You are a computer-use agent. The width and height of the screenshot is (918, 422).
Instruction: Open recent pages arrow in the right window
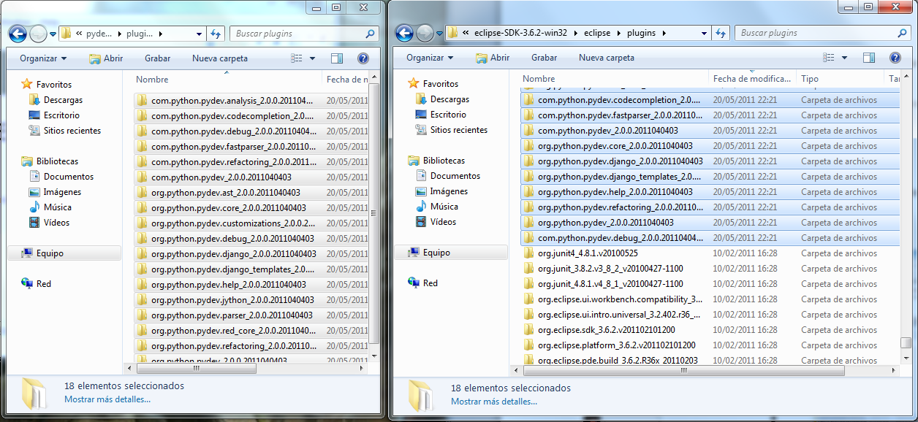tap(439, 34)
